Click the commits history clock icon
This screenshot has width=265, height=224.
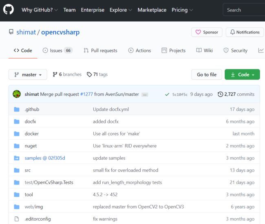tap(221, 94)
